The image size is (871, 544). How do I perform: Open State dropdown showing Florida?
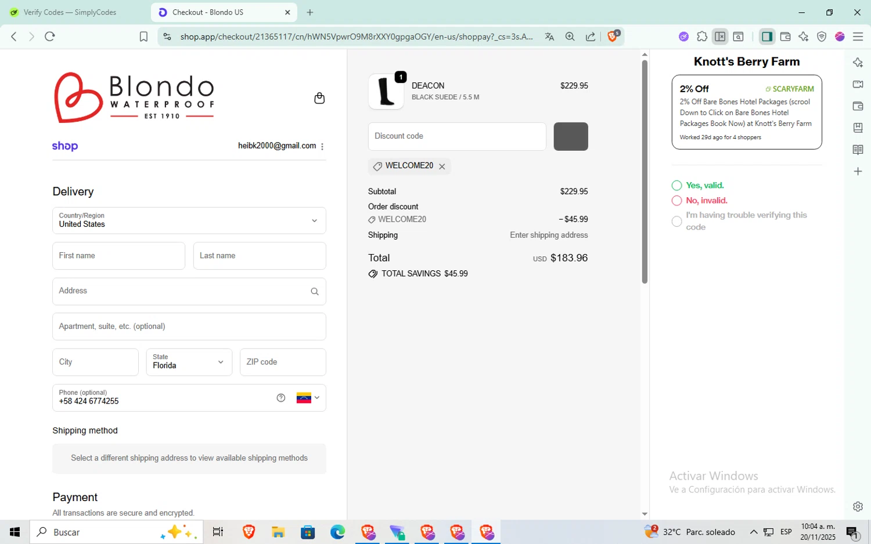point(189,362)
